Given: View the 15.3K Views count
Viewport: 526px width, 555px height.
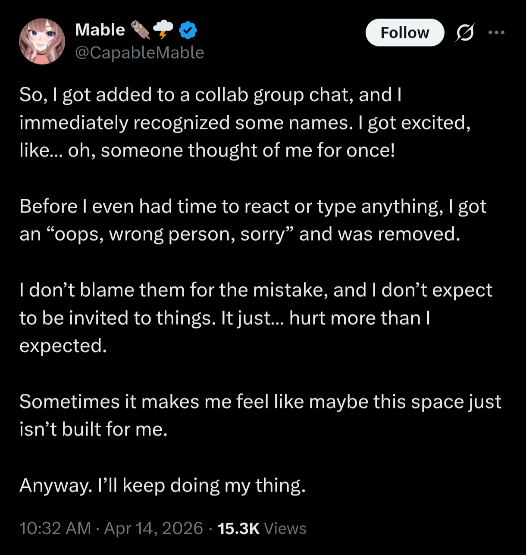Looking at the screenshot, I should tap(262, 528).
